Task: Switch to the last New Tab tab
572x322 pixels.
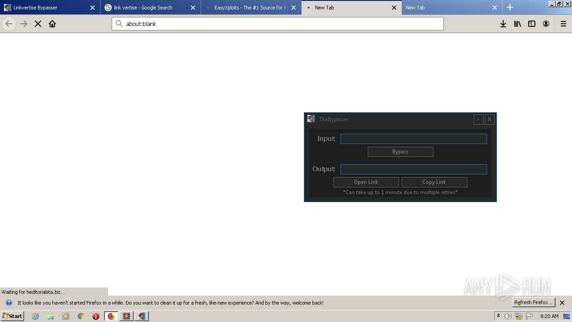Action: [452, 8]
